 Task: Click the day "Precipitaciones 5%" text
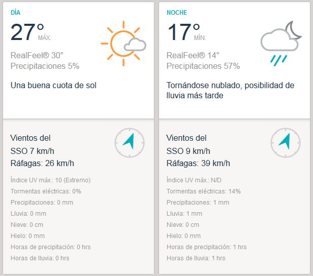(45, 66)
